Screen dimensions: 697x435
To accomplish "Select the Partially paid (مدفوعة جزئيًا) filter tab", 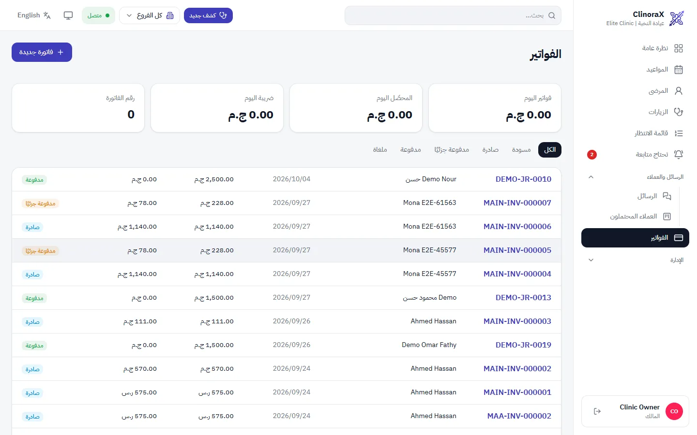I will tap(452, 150).
